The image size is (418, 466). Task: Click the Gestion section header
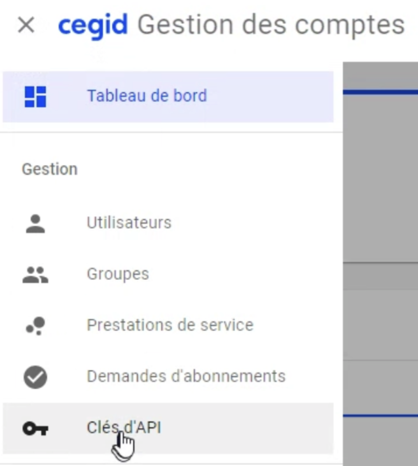tap(49, 170)
